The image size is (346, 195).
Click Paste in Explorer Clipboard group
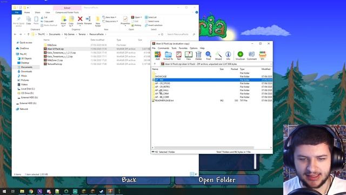pyautogui.click(x=36, y=21)
